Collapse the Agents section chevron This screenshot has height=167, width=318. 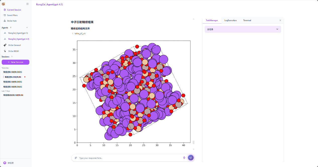(x=27, y=28)
